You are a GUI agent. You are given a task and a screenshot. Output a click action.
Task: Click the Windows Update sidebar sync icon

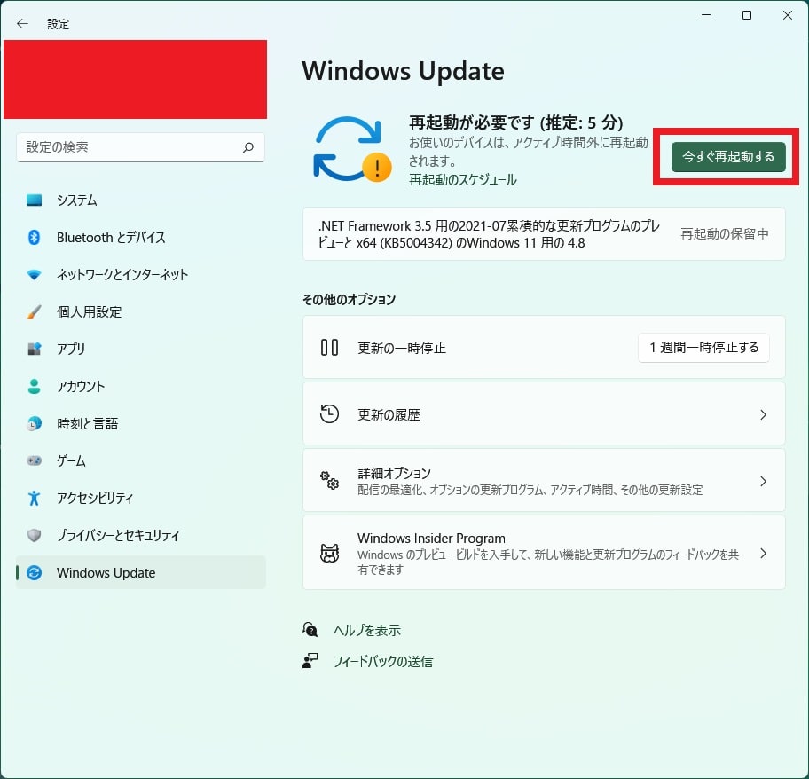point(34,572)
